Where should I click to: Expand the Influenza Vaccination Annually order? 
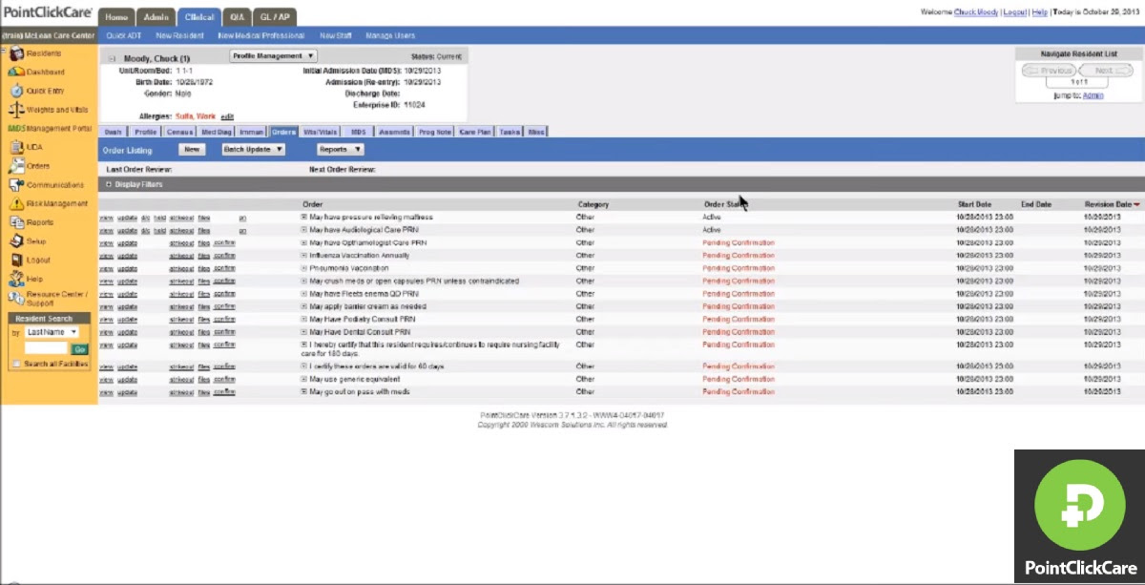tap(304, 256)
